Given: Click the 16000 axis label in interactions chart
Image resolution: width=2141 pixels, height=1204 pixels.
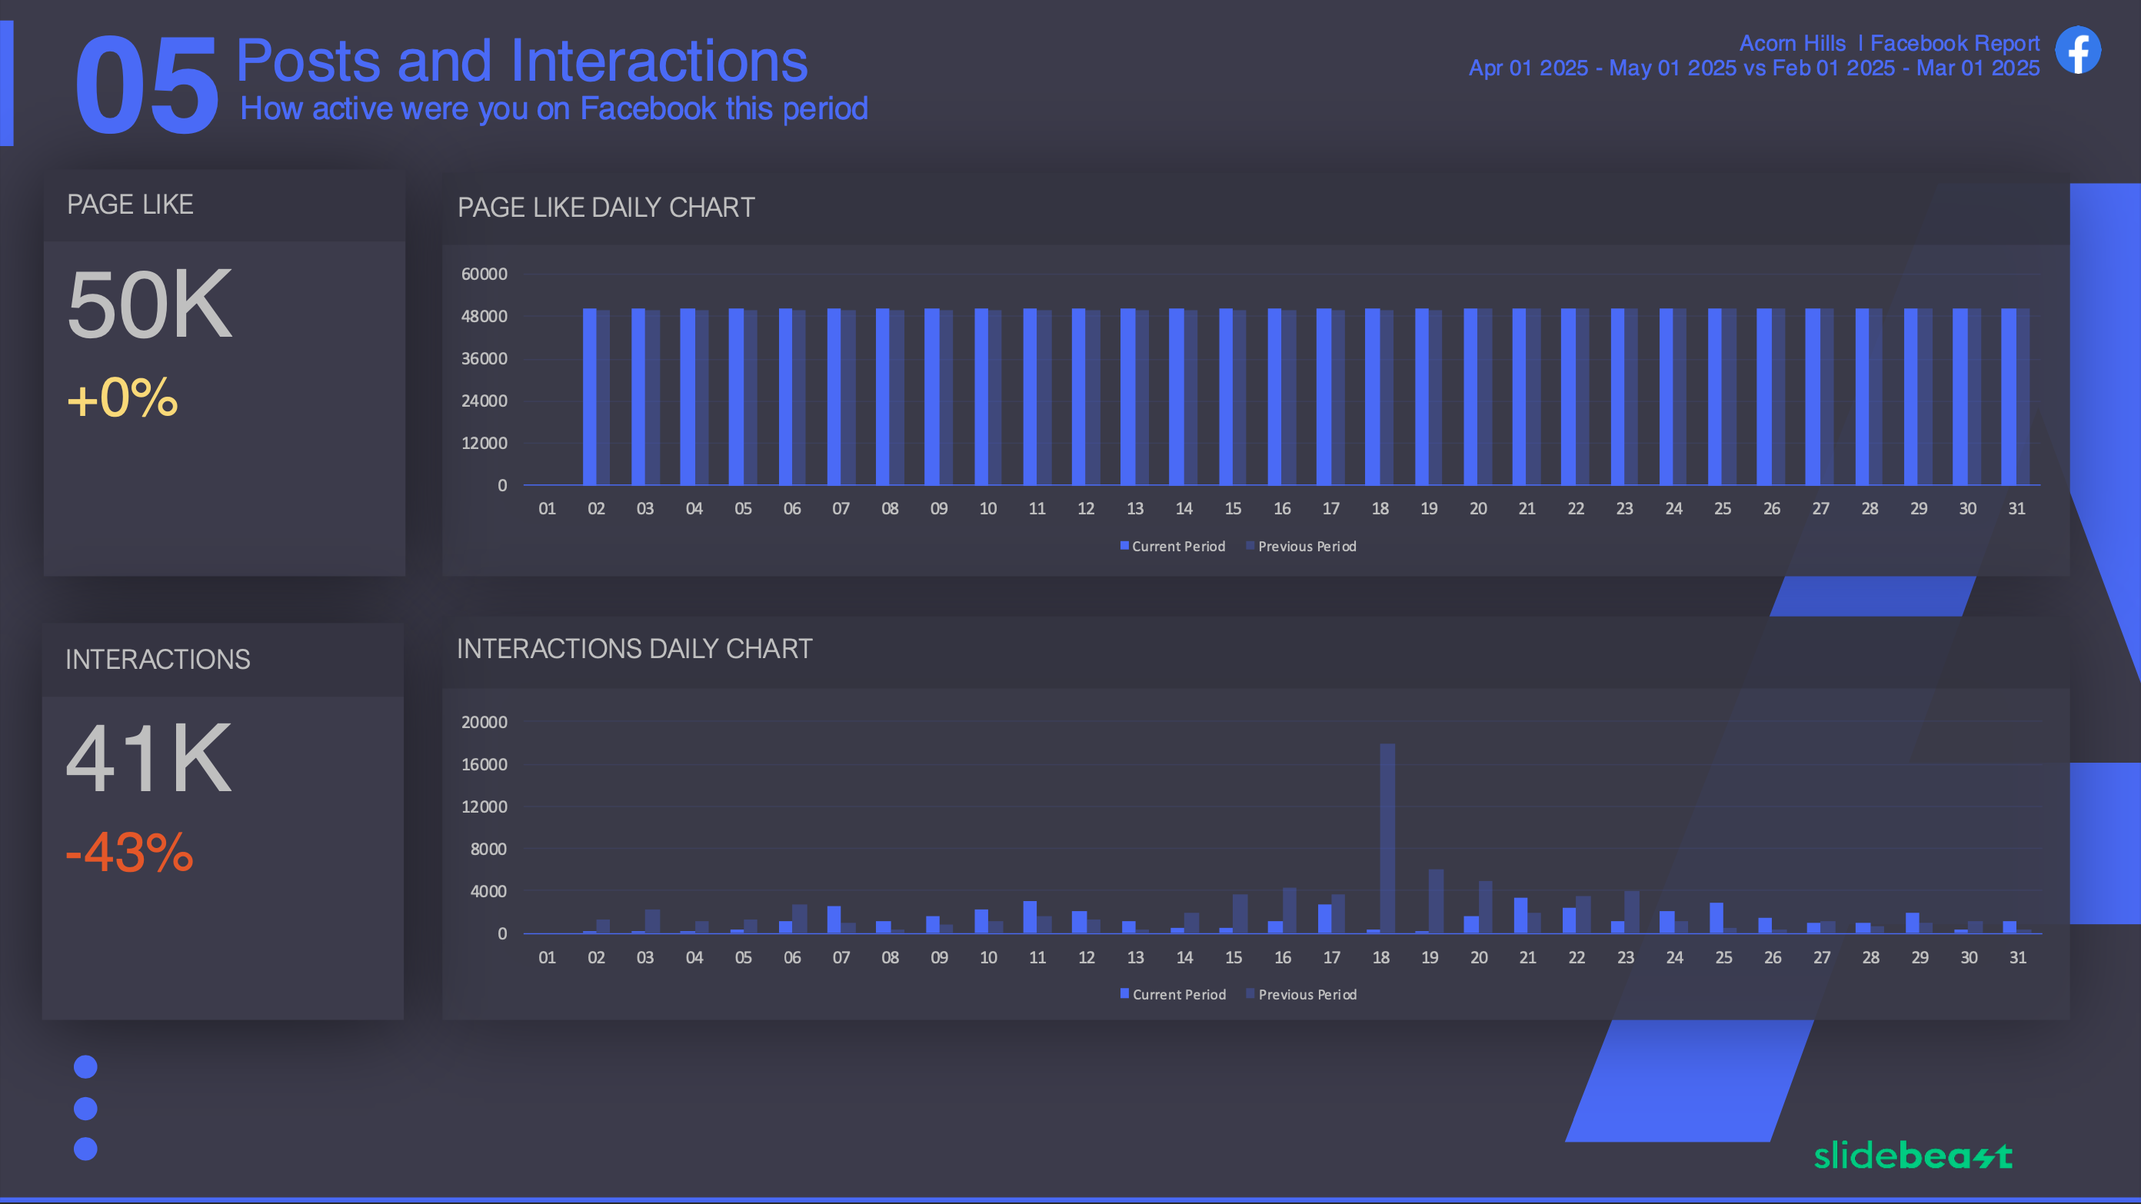Looking at the screenshot, I should [484, 764].
